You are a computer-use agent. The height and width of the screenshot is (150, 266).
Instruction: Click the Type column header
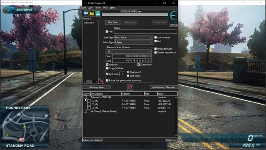pyautogui.click(x=150, y=94)
